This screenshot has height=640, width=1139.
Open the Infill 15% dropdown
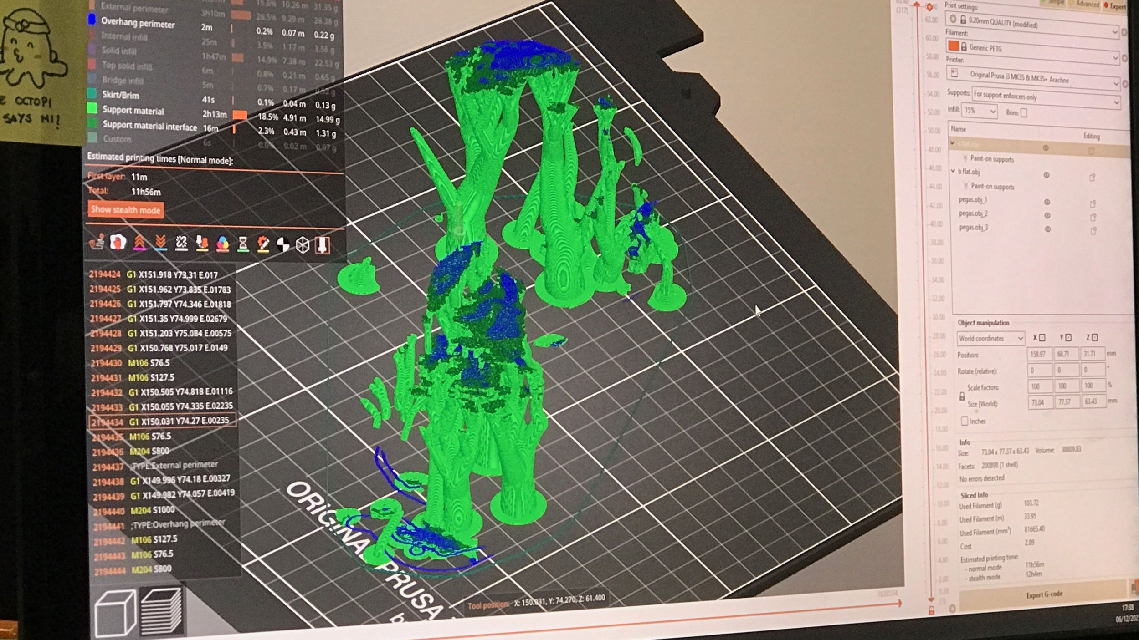[980, 111]
